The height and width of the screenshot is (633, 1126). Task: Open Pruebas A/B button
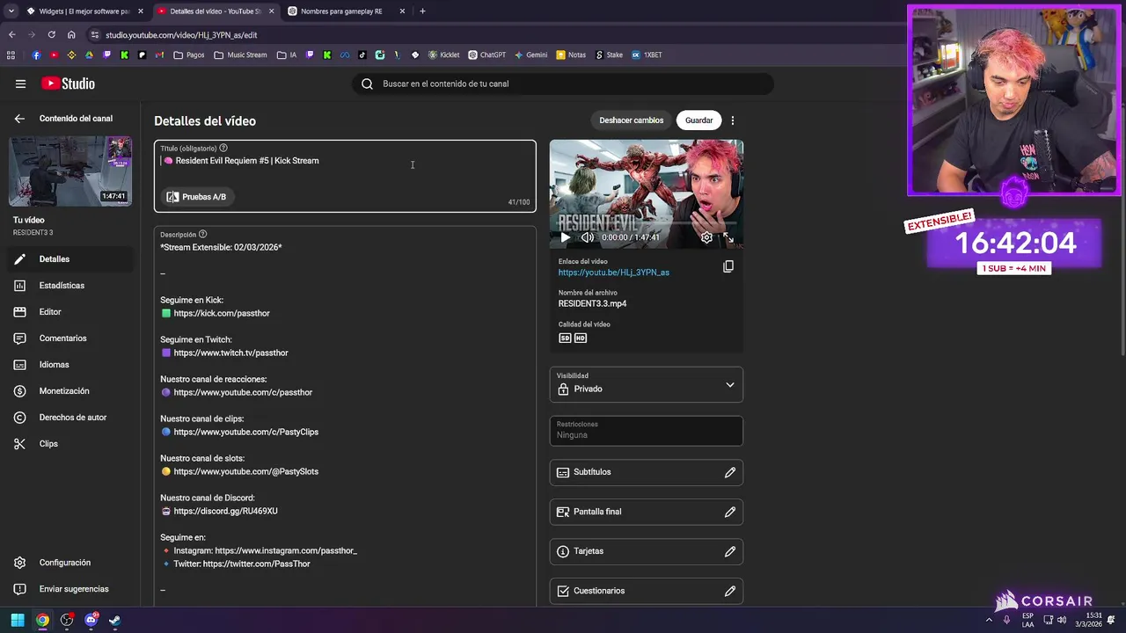[x=197, y=197]
